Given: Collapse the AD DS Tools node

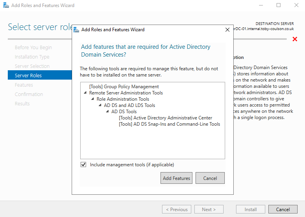Looking at the screenshot, I should [108, 112].
